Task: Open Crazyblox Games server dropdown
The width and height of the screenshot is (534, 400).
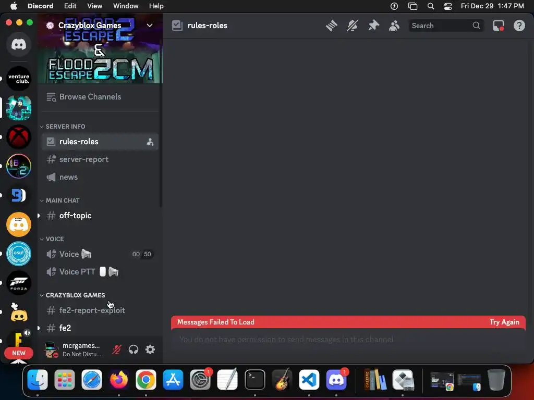Action: click(x=150, y=25)
